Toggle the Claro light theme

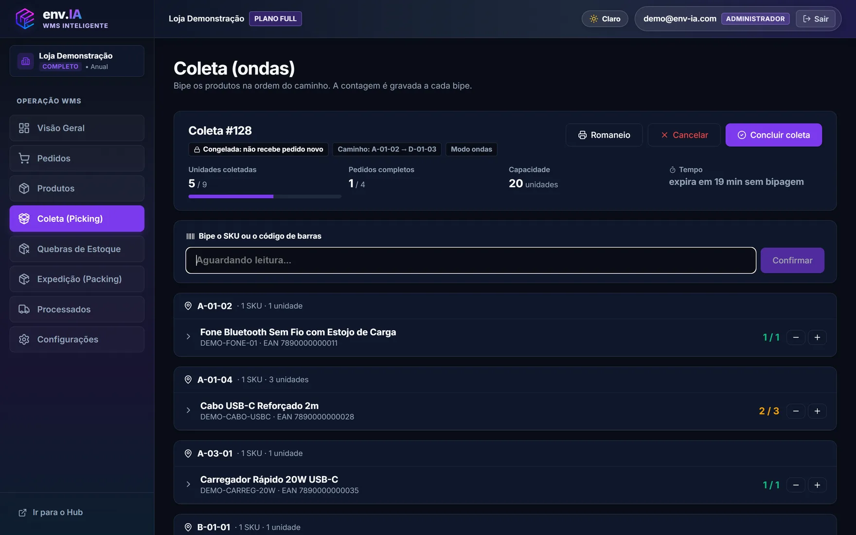pyautogui.click(x=605, y=19)
